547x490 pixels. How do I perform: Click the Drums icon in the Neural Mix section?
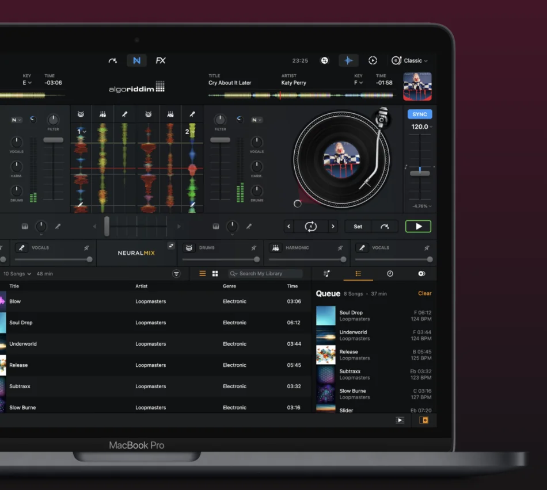(x=189, y=247)
